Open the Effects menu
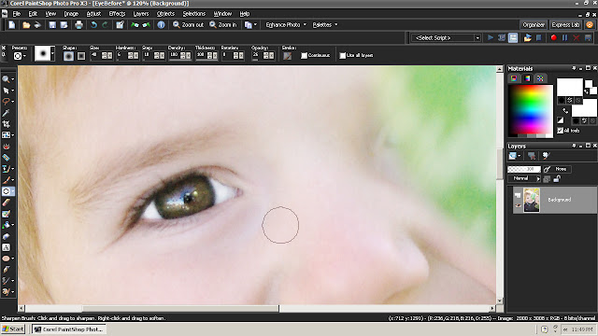 tap(117, 14)
